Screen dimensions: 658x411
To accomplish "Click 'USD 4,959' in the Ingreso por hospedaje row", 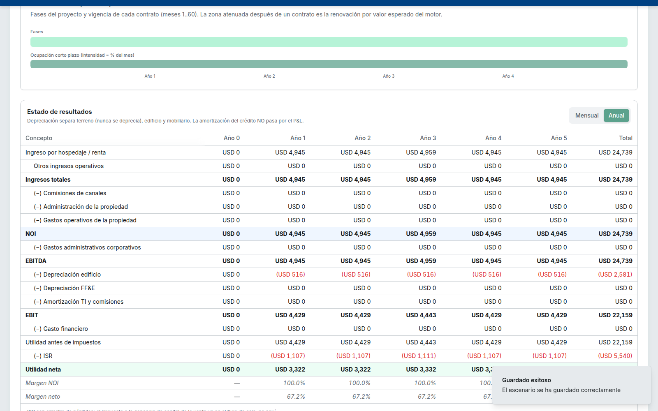I will coord(421,152).
